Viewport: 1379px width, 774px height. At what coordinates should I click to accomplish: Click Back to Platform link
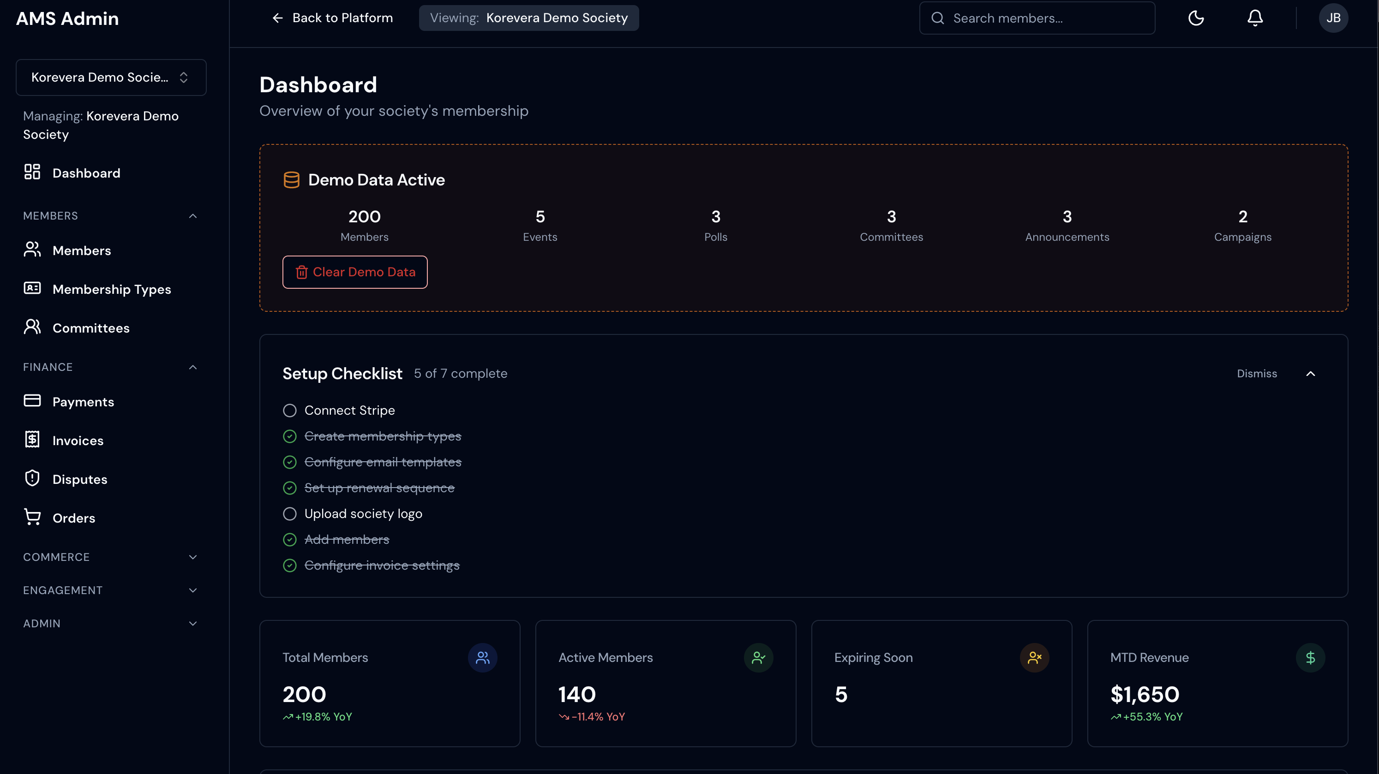[332, 18]
